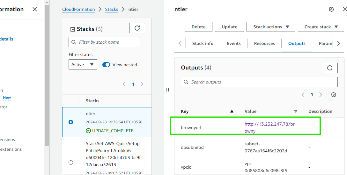
Task: Click the Description column header
Action: pos(320,111)
